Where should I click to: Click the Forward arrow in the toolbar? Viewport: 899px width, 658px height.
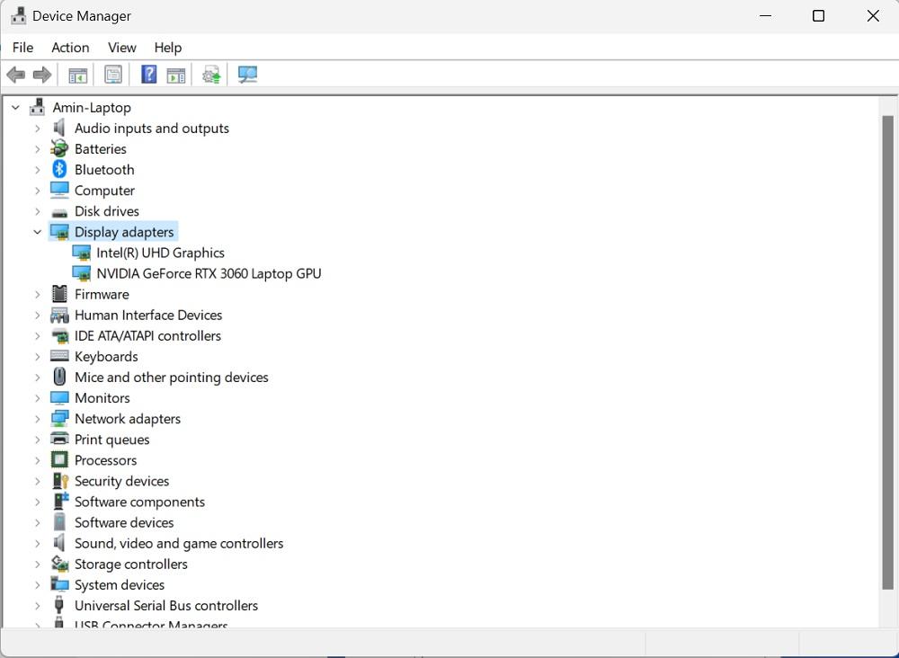tap(42, 75)
